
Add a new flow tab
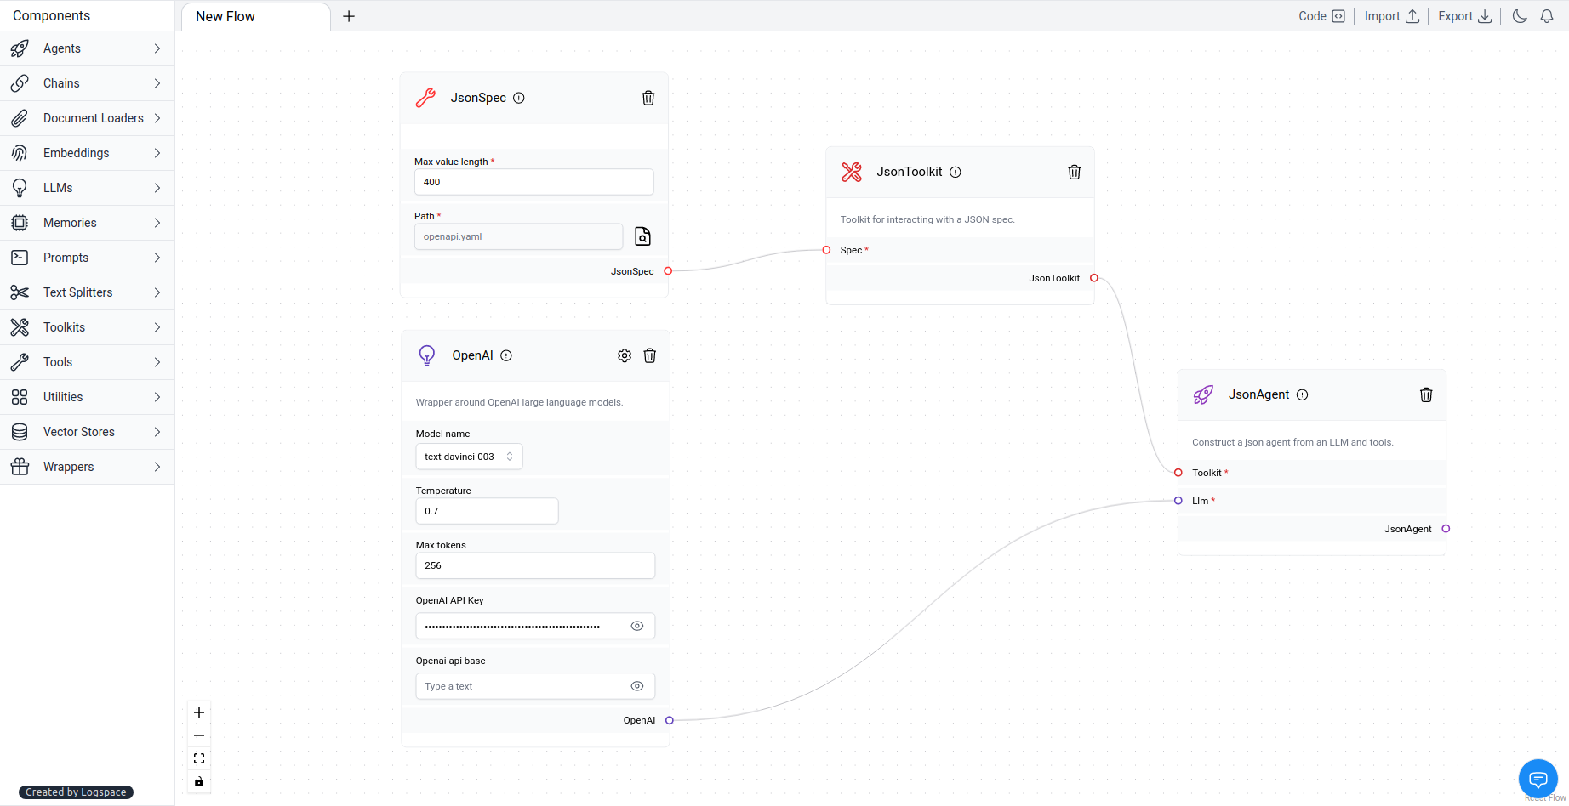[349, 16]
